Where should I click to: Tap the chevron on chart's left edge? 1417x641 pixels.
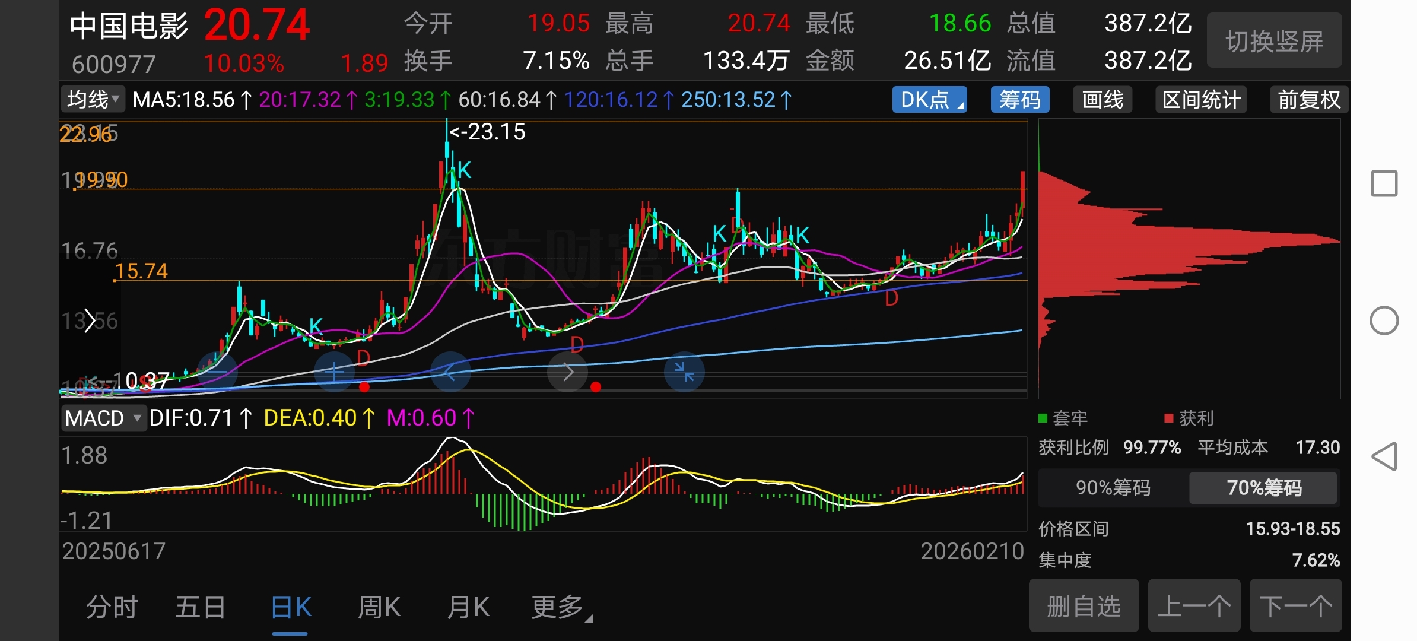90,320
